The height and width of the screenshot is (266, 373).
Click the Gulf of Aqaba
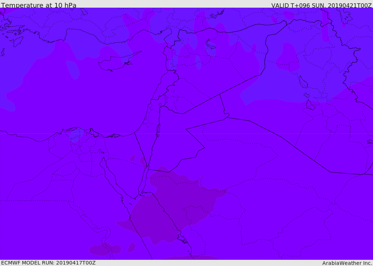point(144,180)
